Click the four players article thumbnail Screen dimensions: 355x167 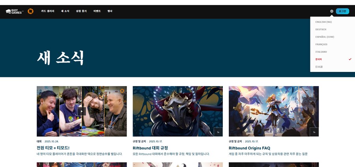82,111
